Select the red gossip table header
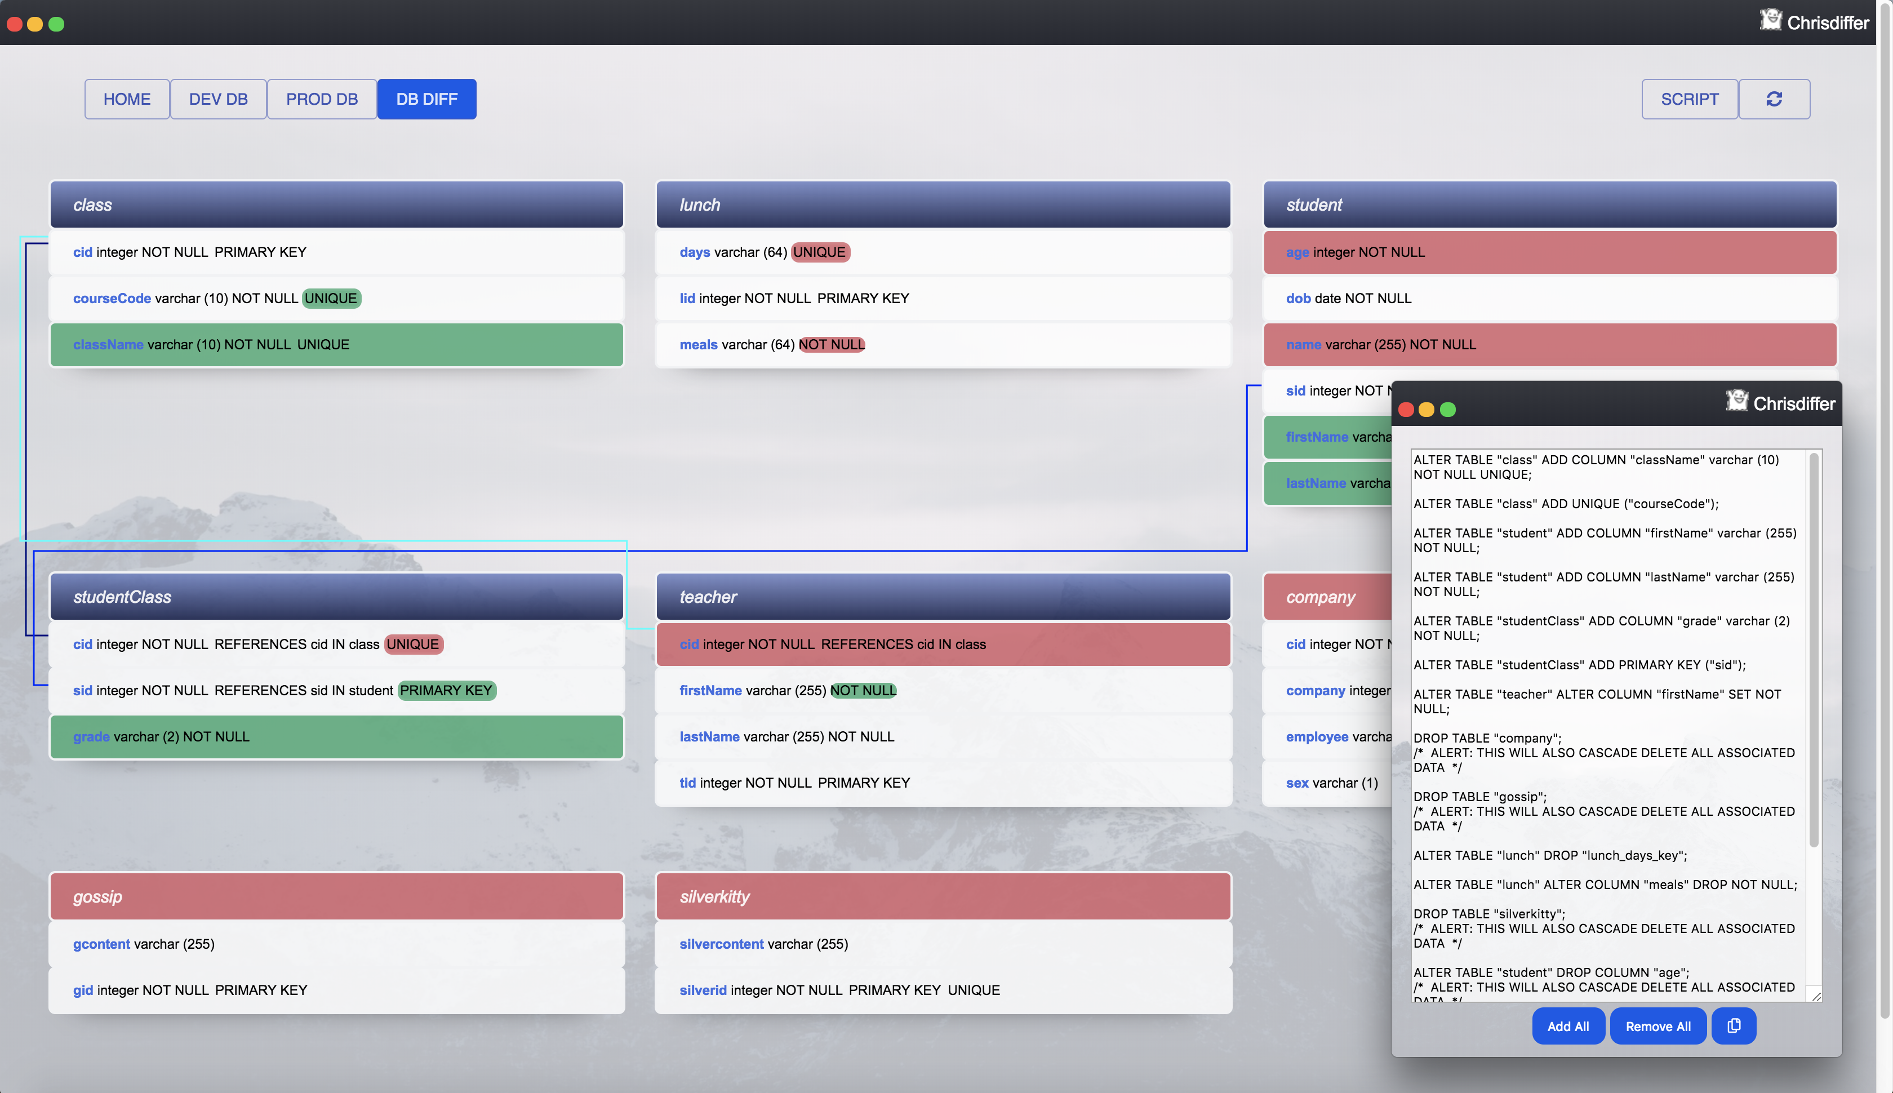The height and width of the screenshot is (1093, 1893). pos(336,896)
